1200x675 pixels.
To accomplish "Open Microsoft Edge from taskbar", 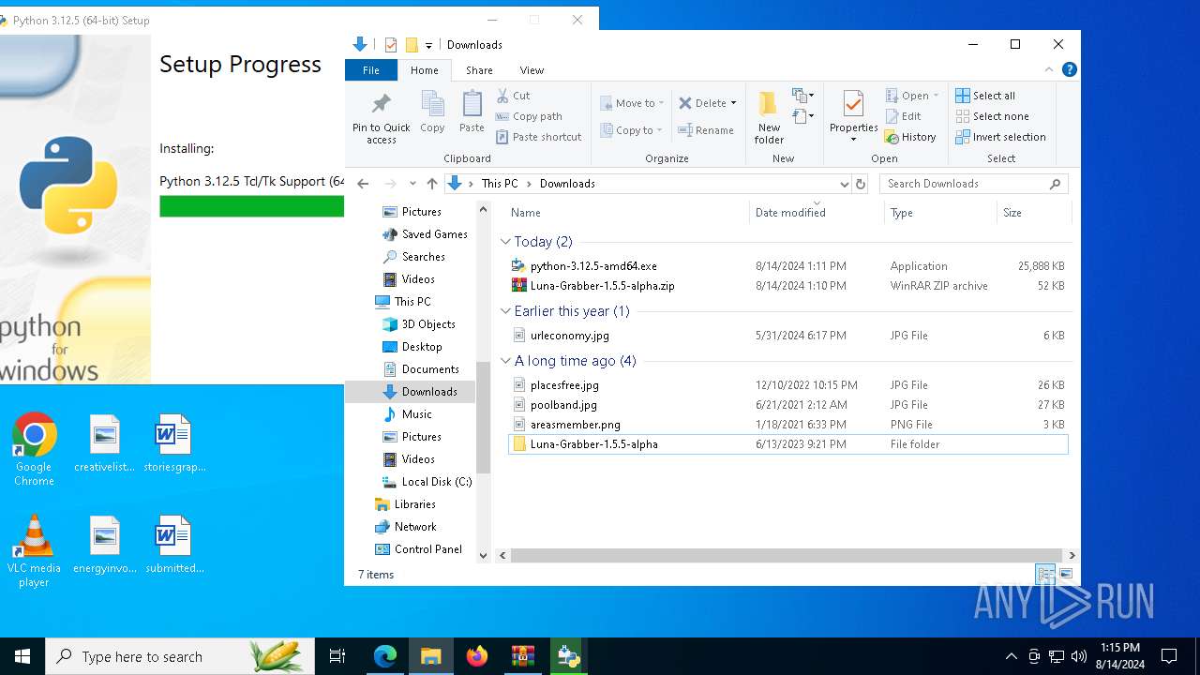I will click(x=385, y=656).
